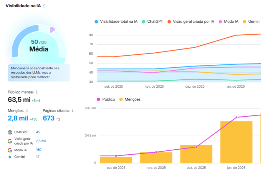Viewport: 262px width, 172px height.
Task: Click Google icon beside Modo IA row
Action: [x=10, y=150]
